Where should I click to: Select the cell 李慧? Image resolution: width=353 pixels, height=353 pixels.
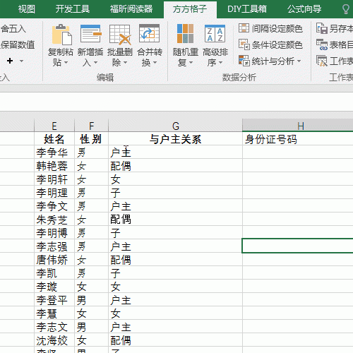click(54, 313)
